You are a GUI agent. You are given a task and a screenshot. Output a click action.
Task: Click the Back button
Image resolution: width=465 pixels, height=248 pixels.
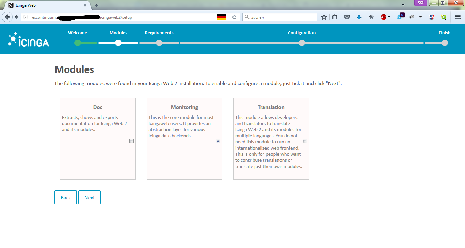coord(66,198)
